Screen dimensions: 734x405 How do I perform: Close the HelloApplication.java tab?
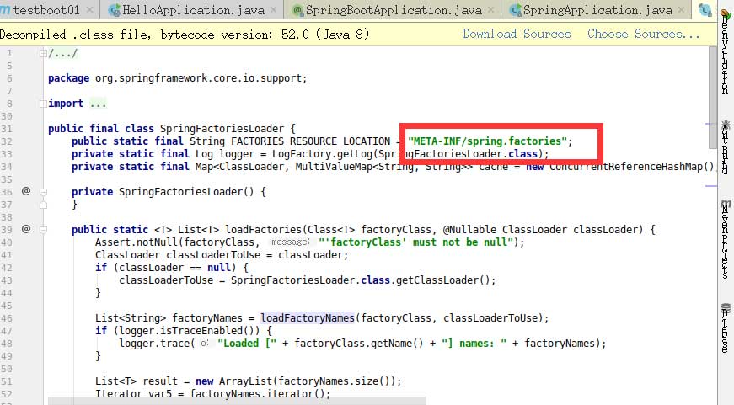(x=274, y=10)
